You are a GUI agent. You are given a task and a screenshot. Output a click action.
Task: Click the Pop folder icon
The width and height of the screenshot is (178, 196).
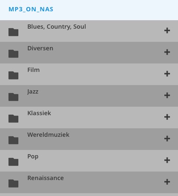(x=13, y=162)
